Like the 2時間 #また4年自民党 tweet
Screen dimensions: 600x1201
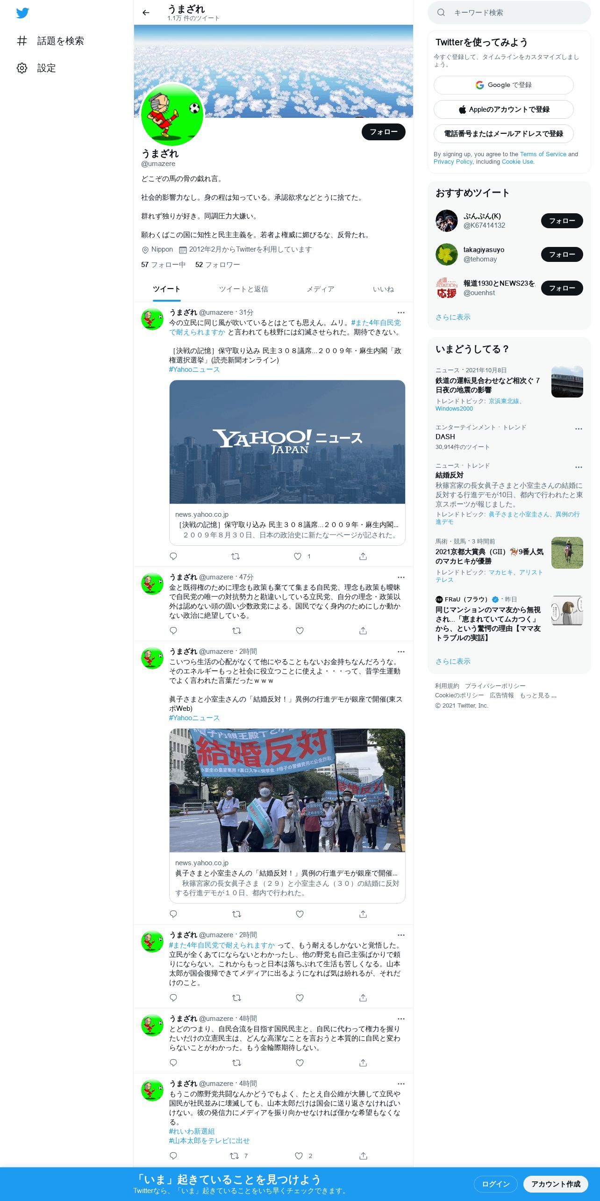pos(300,998)
